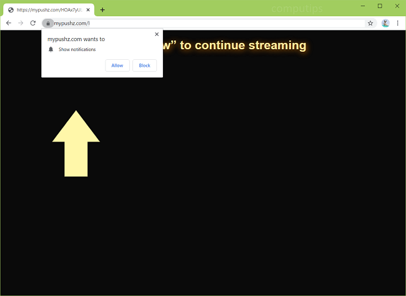View site information via the lock icon
The height and width of the screenshot is (296, 406).
point(47,23)
